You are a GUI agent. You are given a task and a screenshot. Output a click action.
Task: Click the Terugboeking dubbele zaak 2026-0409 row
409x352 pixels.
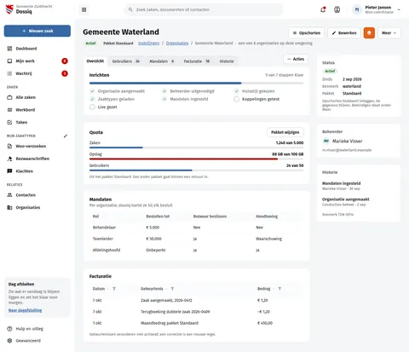point(196,312)
